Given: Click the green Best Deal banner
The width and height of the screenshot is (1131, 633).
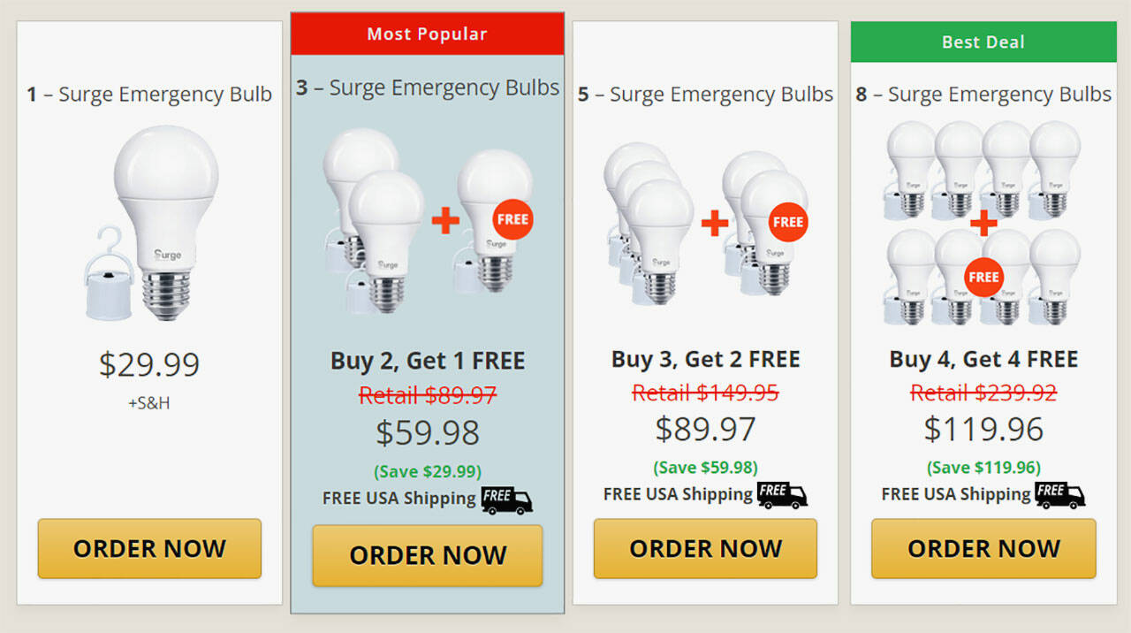Looking at the screenshot, I should [983, 42].
